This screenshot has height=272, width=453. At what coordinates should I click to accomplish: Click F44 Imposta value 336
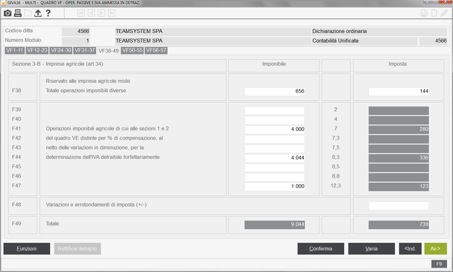399,158
